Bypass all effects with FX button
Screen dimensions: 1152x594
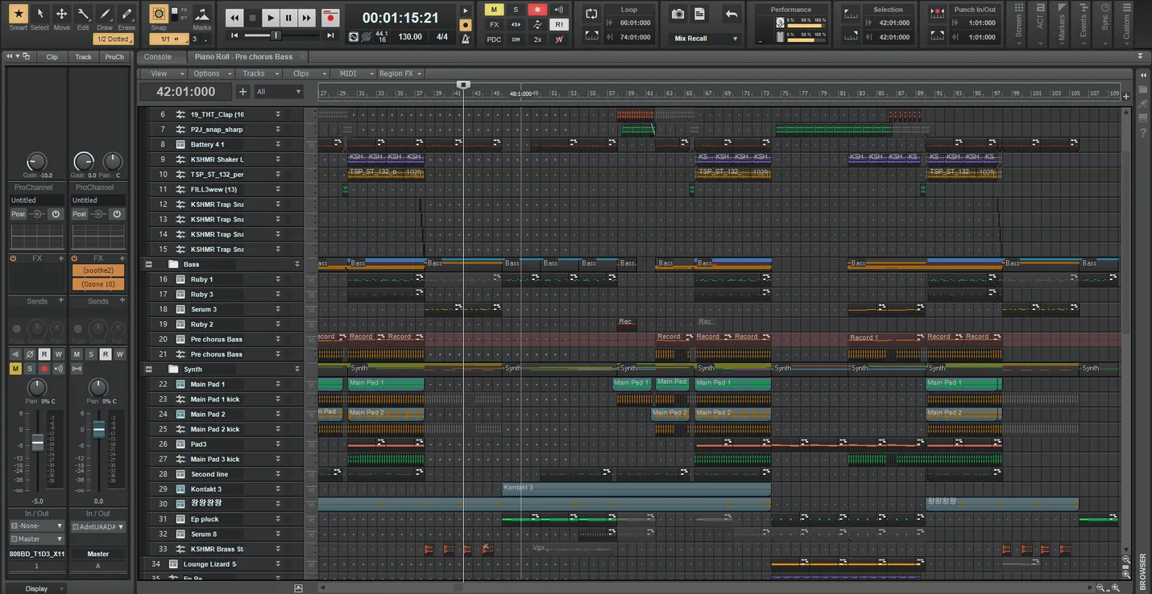point(494,25)
